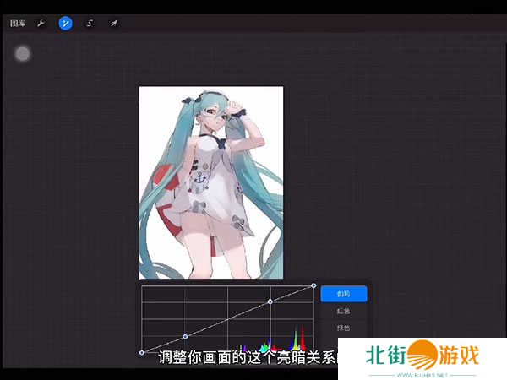This screenshot has height=380, width=507.
Task: Activate the Transform arrow tool
Action: click(x=113, y=23)
